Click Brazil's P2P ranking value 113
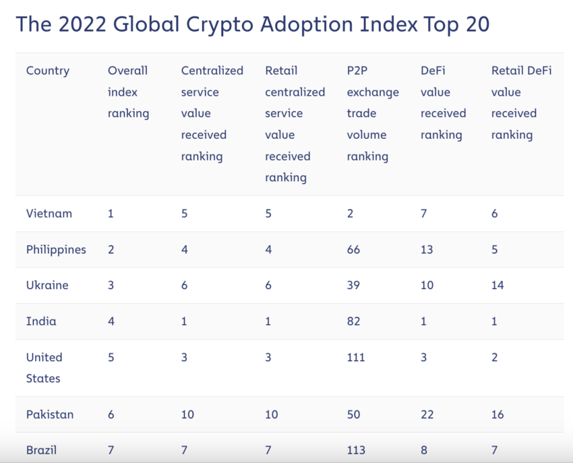This screenshot has height=463, width=573. pyautogui.click(x=356, y=450)
